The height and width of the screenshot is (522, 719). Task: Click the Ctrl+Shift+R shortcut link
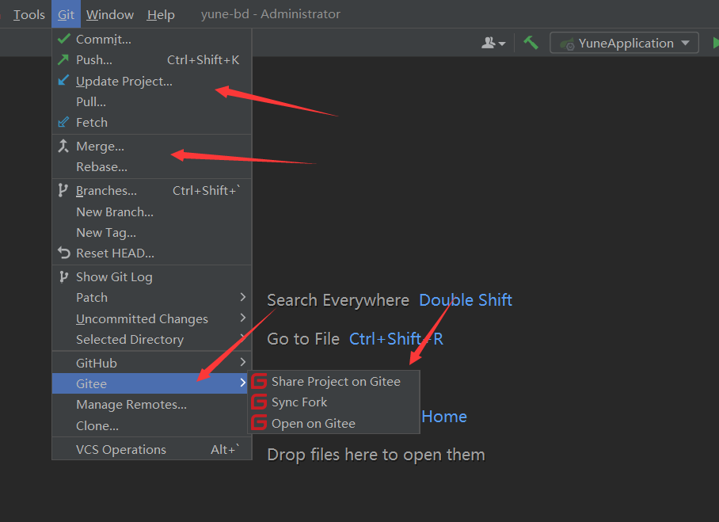pos(396,338)
